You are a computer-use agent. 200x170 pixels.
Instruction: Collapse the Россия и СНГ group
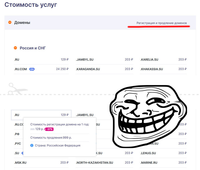pyautogui.click(x=15, y=48)
